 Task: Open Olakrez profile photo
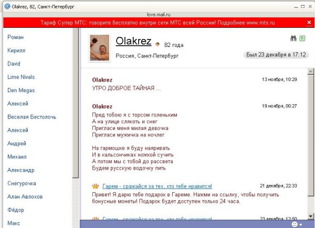coord(100,48)
